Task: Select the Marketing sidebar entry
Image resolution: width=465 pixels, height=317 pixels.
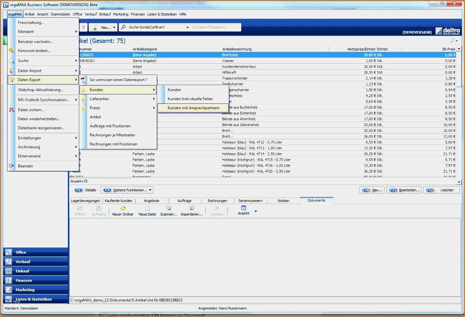Action: click(25, 289)
